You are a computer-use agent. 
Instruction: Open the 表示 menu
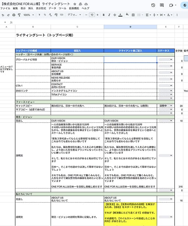click(23, 8)
